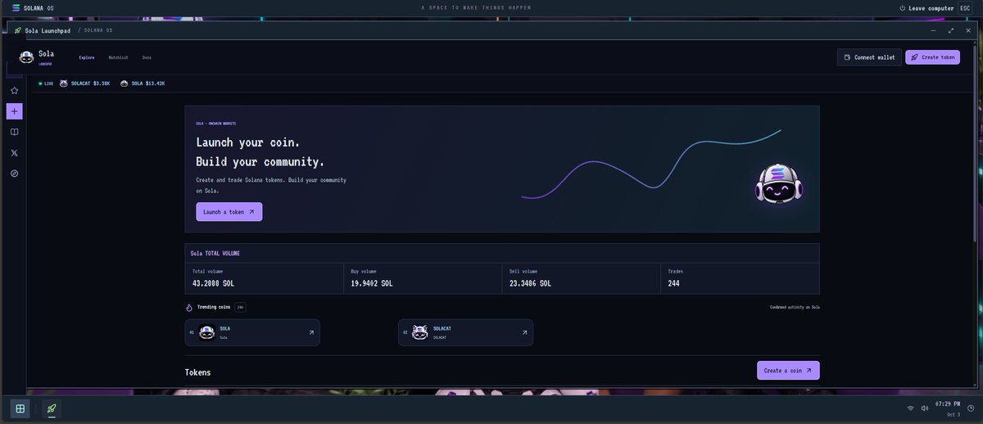The image size is (983, 424).
Task: Open the arrow on SOLA trending card
Action: point(311,332)
